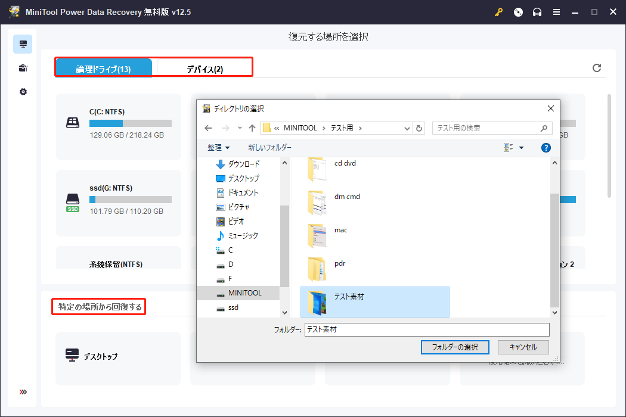Select ビデオ in navigation tree

coord(230,222)
